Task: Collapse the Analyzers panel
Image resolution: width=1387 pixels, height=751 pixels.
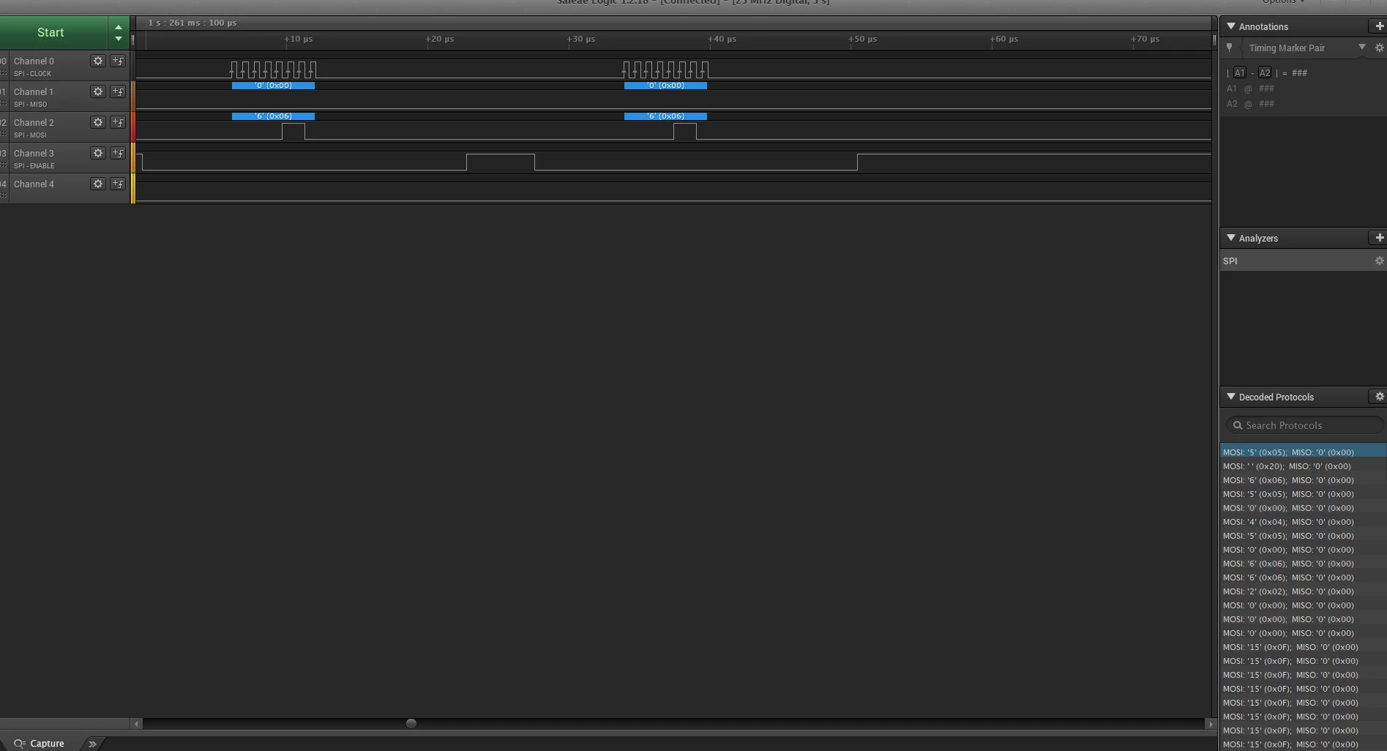Action: click(x=1231, y=238)
